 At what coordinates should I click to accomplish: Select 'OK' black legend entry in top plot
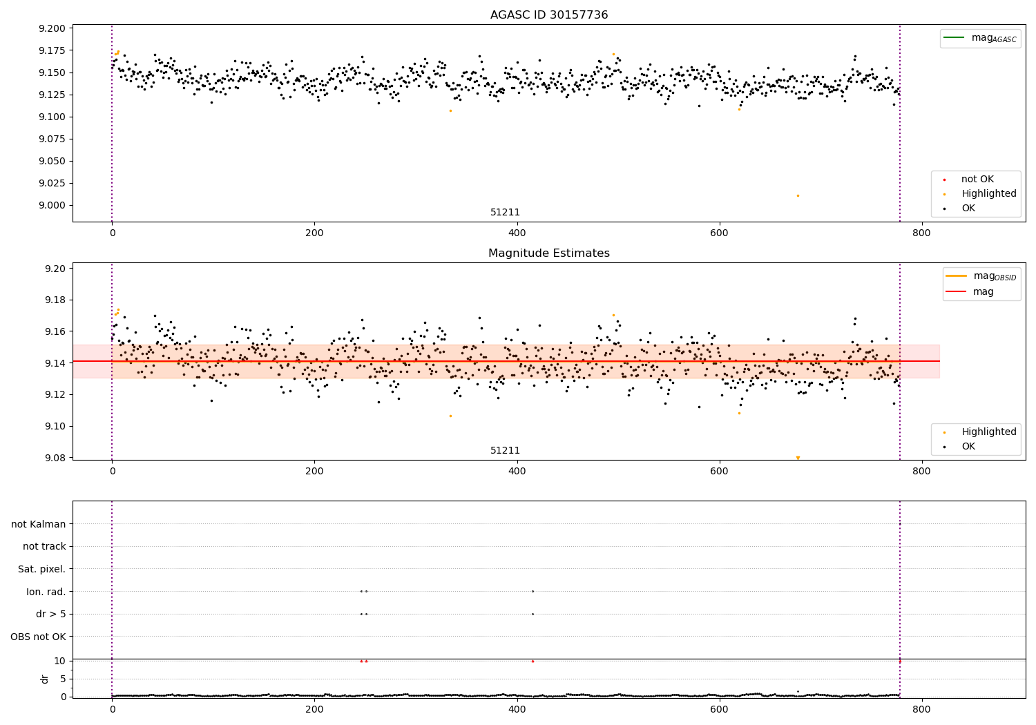point(968,208)
